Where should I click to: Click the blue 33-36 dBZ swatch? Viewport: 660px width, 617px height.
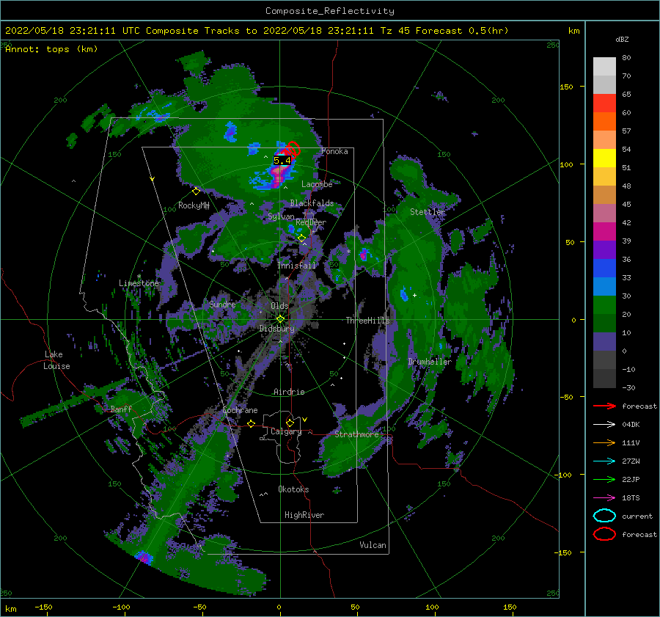(604, 269)
